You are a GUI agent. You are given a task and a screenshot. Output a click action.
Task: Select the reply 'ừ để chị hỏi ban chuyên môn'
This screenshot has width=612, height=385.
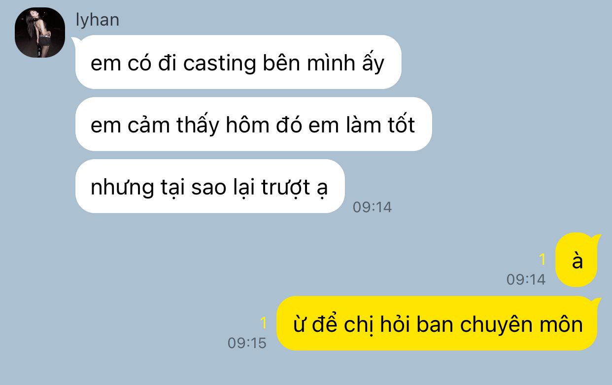437,323
